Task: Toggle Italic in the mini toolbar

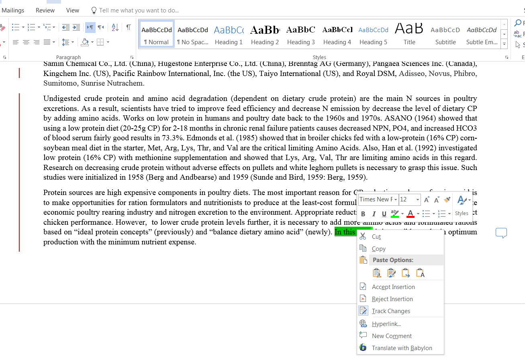Action: [374, 214]
